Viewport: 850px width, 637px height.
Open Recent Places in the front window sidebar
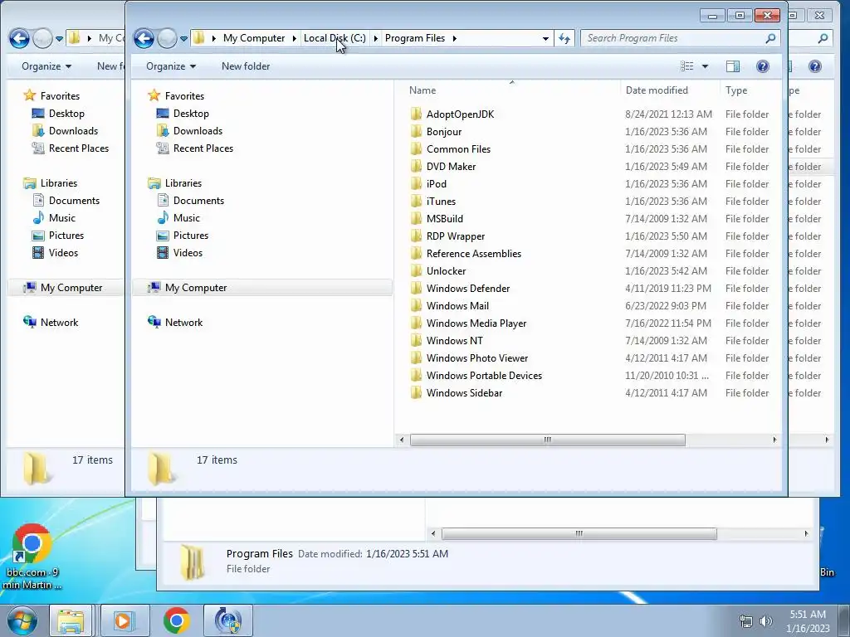[203, 148]
